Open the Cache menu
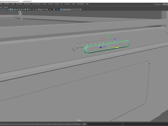 pos(73,4)
